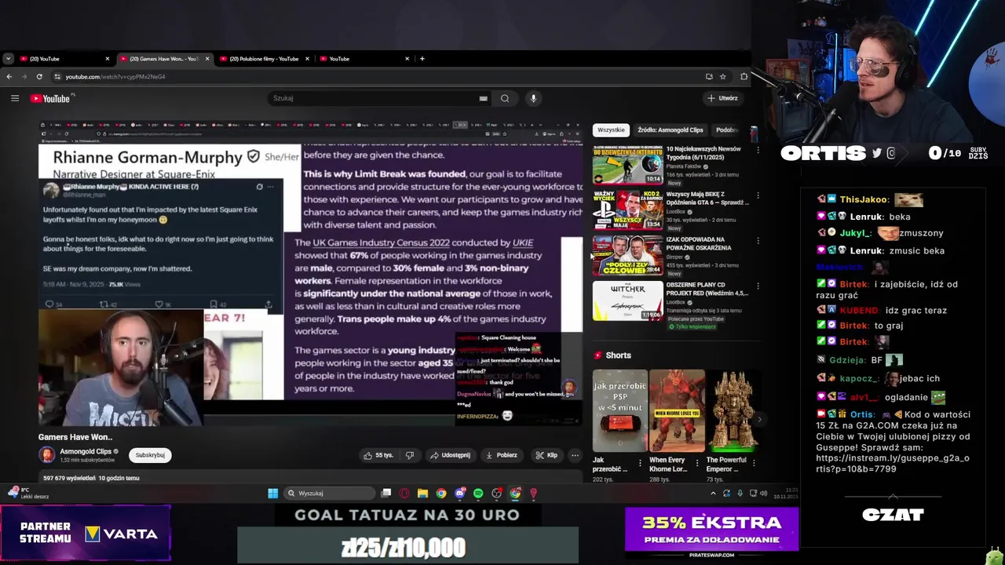Open weather widget showing Lekki deszcz
The width and height of the screenshot is (1005, 565).
(x=28, y=493)
